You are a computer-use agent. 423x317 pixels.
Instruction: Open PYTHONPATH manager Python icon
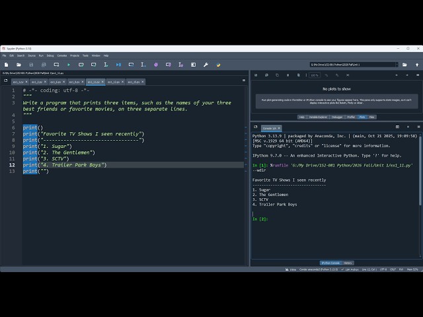click(x=218, y=65)
